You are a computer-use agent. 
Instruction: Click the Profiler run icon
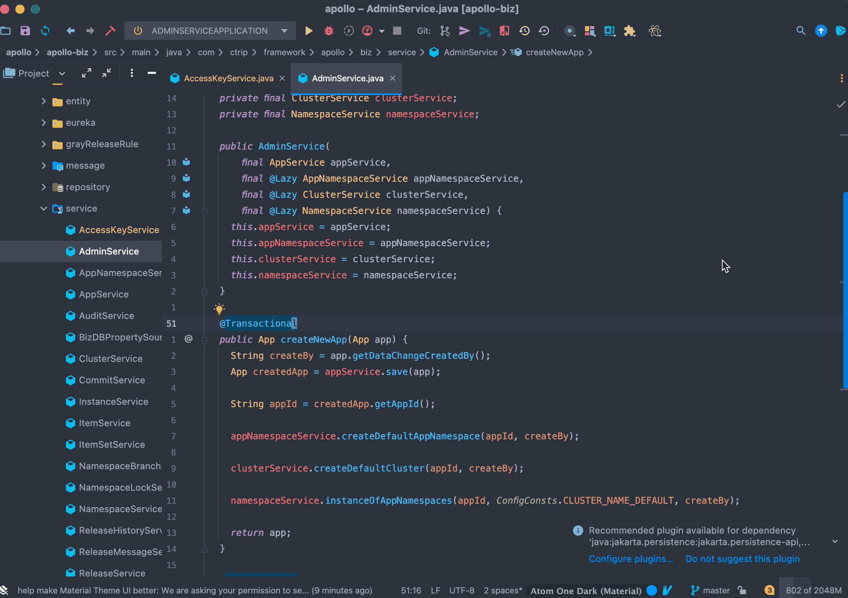[x=368, y=30]
